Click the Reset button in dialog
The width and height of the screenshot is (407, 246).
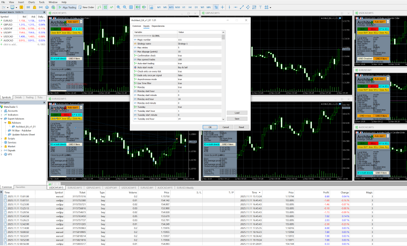(241, 127)
